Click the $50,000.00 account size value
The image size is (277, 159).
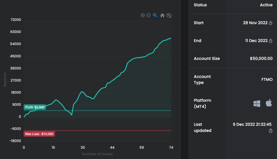tap(261, 59)
